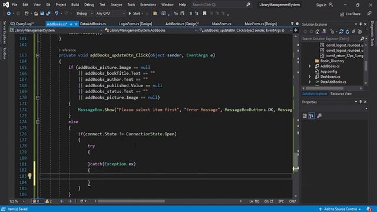Click the Sync with Active Document icon
The image size is (377, 212).
pos(341,31)
